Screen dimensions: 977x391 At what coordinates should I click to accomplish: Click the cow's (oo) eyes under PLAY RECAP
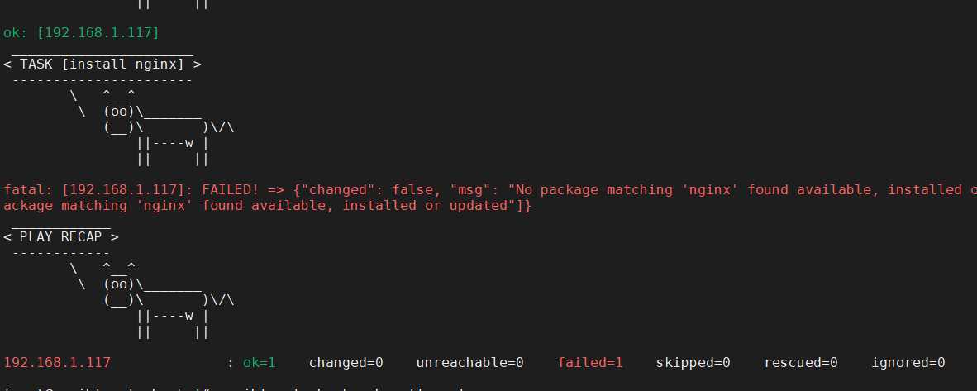(x=119, y=285)
